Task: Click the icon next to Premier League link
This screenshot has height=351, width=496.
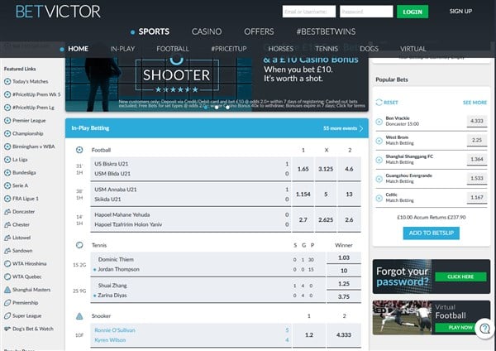Action: pos(7,121)
